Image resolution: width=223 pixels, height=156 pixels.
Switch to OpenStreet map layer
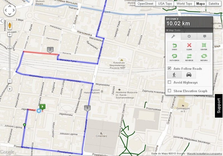[x=145, y=4]
